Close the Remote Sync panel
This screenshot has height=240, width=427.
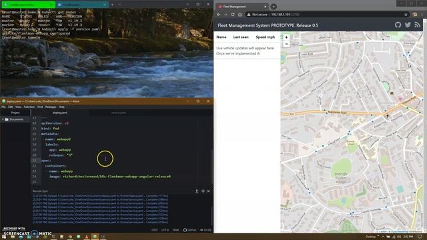209,191
